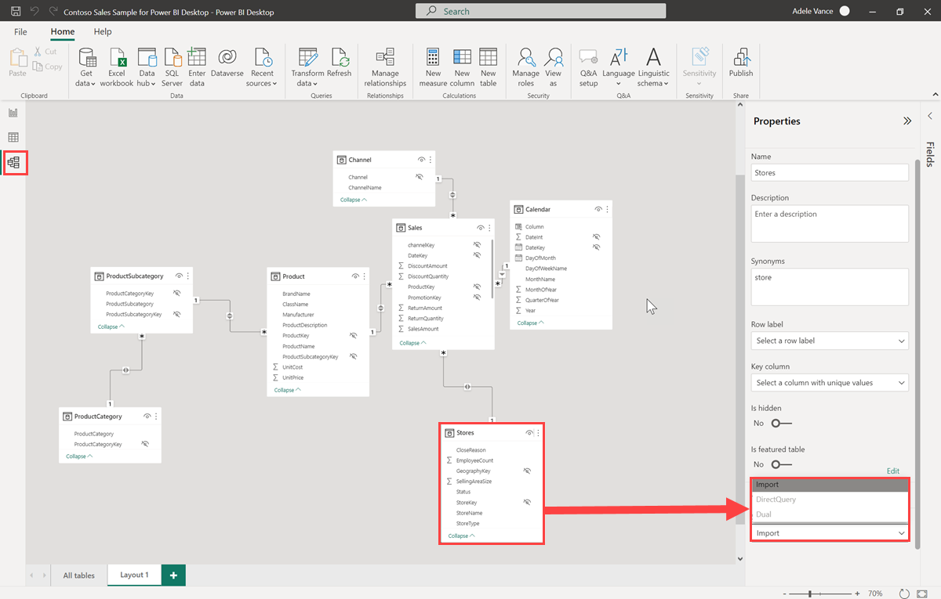Toggle visibility of Stores table
941x599 pixels.
[x=529, y=433]
